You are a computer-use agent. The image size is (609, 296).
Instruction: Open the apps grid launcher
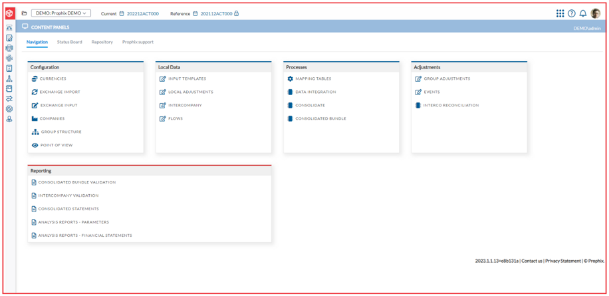tap(560, 13)
